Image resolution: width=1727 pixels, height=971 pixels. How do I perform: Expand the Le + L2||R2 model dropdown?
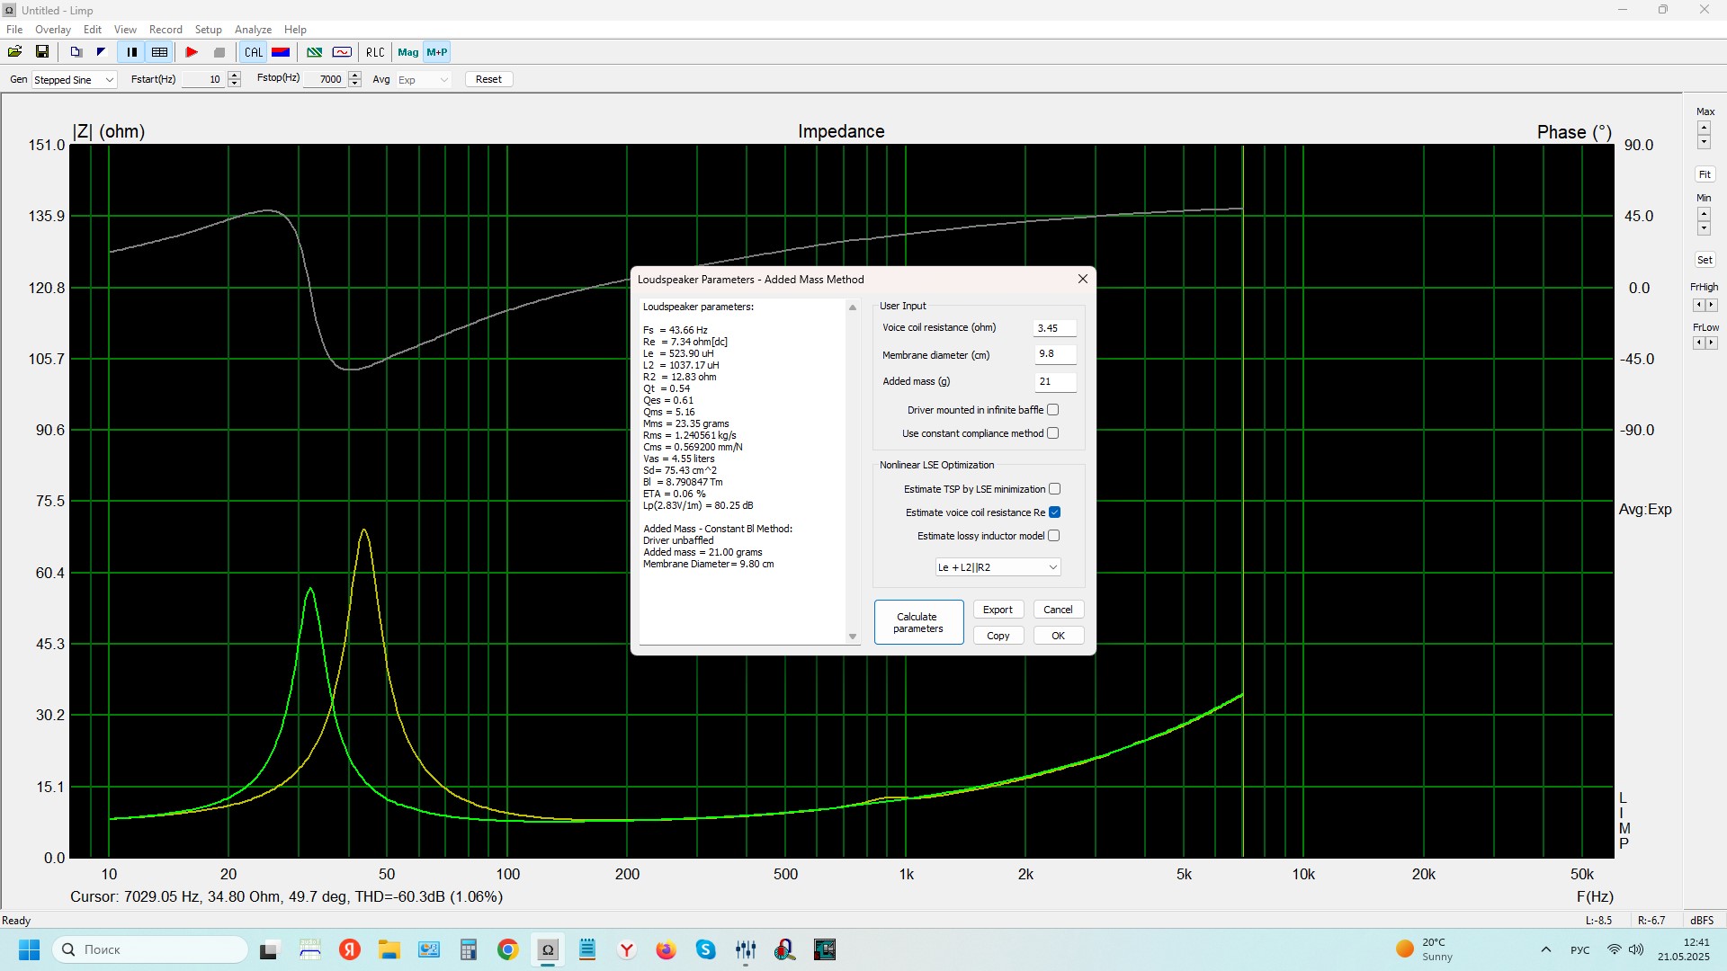(x=998, y=567)
